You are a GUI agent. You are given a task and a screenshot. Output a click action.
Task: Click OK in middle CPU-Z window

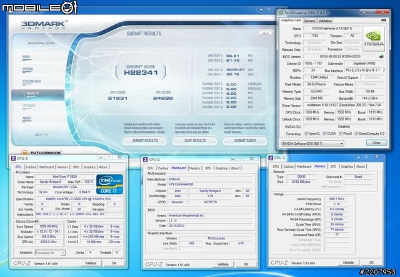(246, 265)
